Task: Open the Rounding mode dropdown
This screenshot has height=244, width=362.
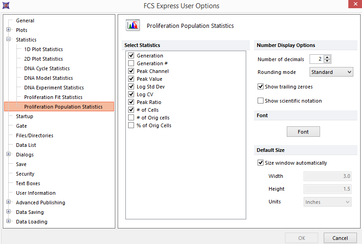Action: pyautogui.click(x=331, y=72)
